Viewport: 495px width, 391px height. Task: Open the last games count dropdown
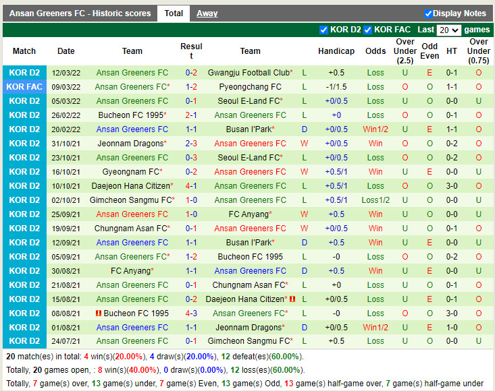[x=448, y=30]
